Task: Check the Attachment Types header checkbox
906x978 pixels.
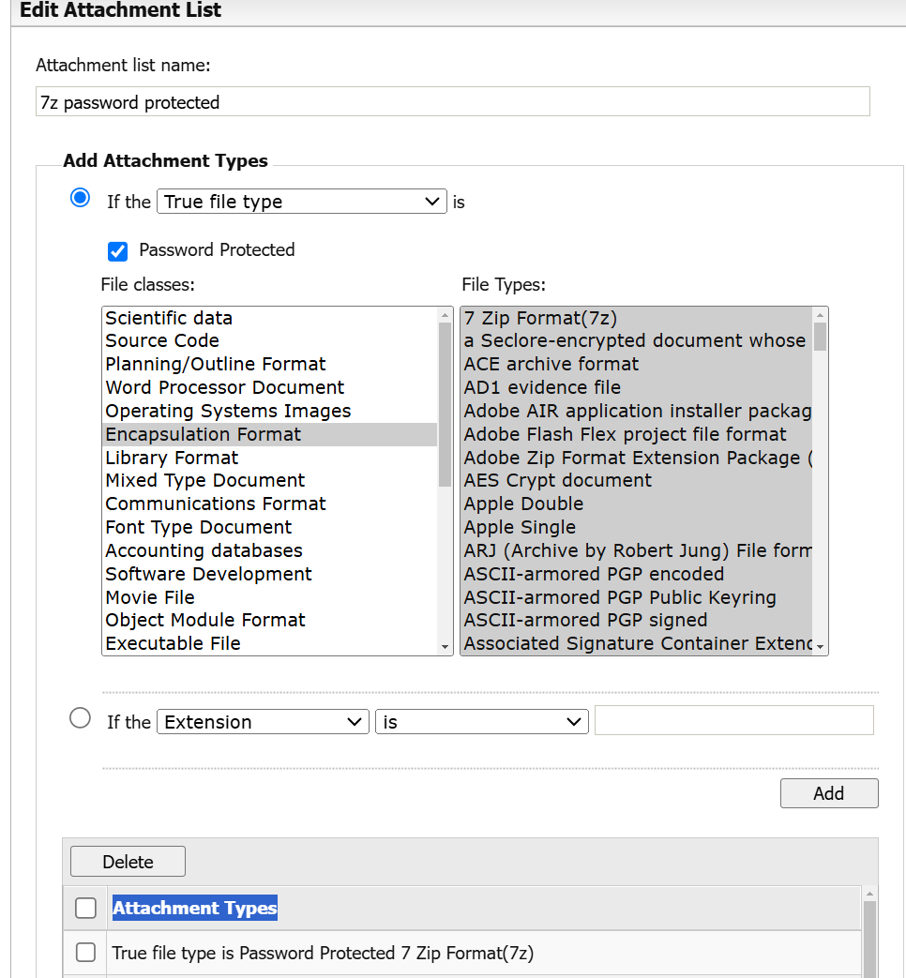Action: pos(85,908)
